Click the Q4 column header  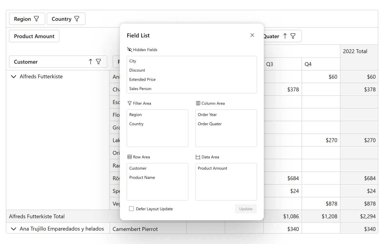pos(321,64)
